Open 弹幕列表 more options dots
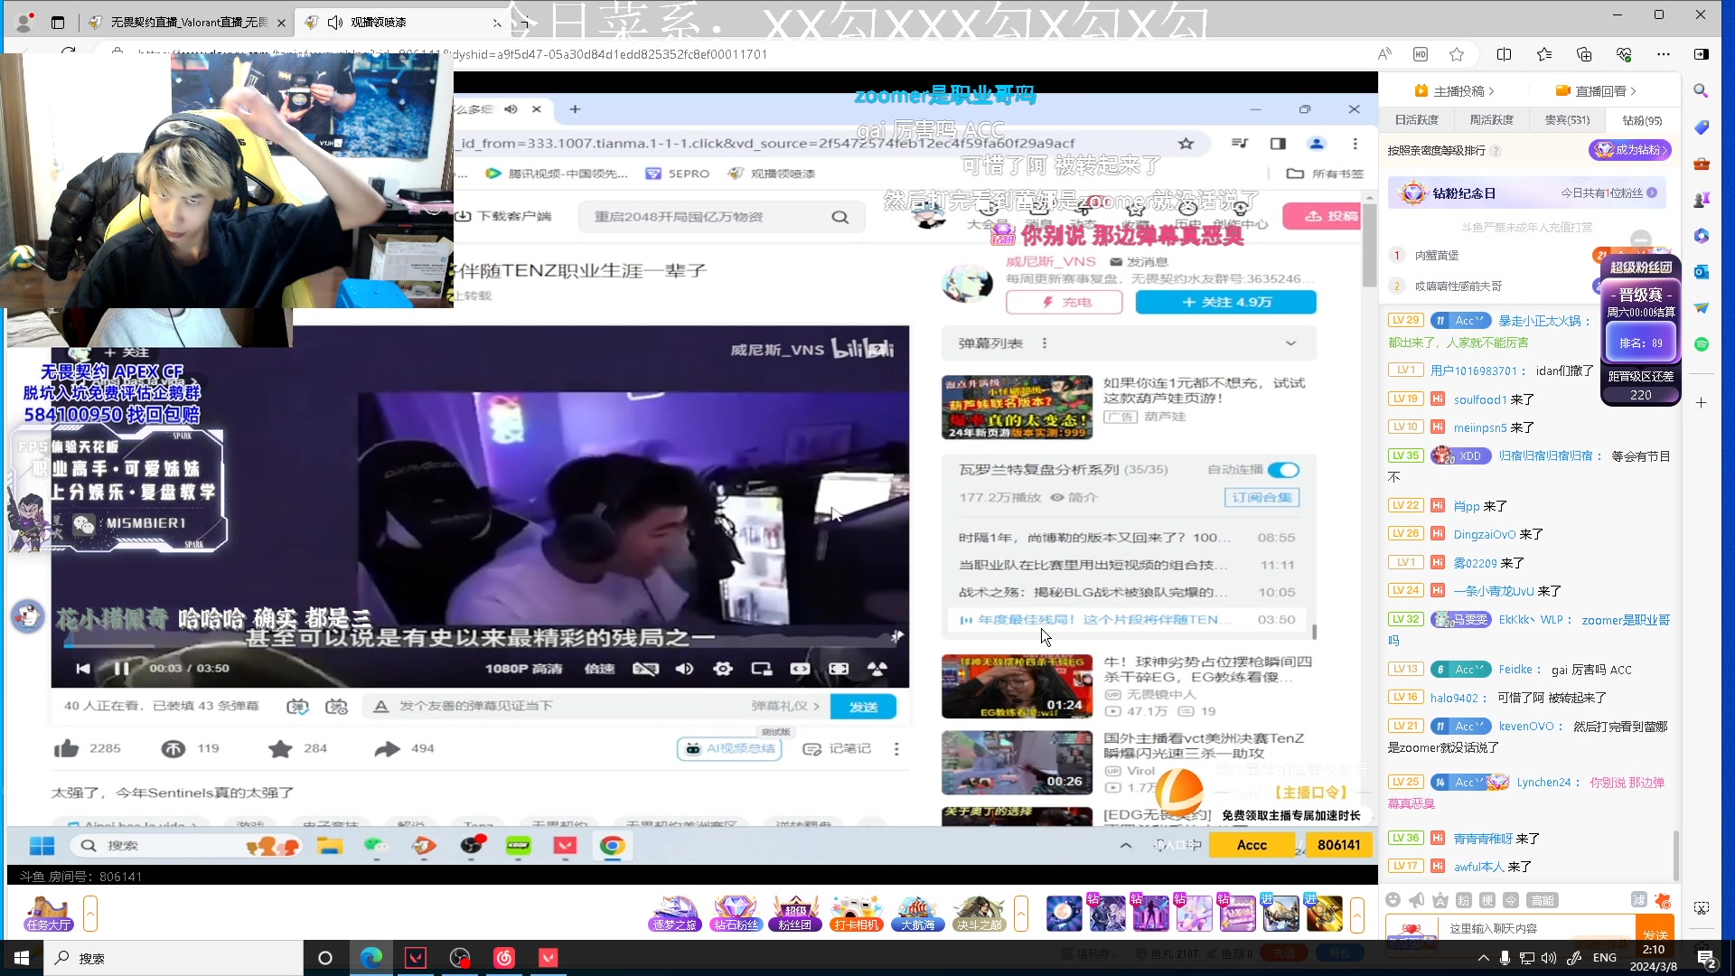 1044,343
